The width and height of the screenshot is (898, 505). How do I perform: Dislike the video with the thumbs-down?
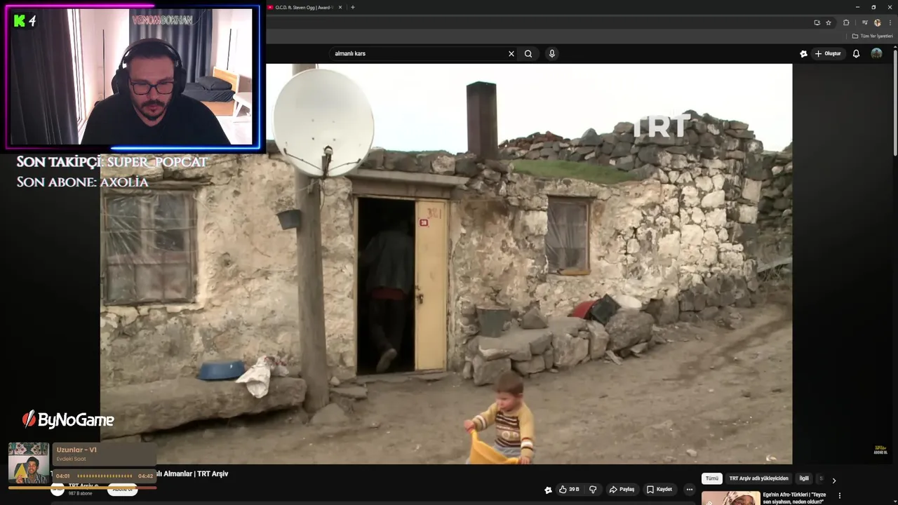[593, 490]
